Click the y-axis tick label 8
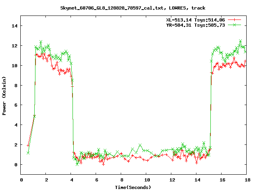The height and width of the screenshot is (191, 255). (x=16, y=86)
